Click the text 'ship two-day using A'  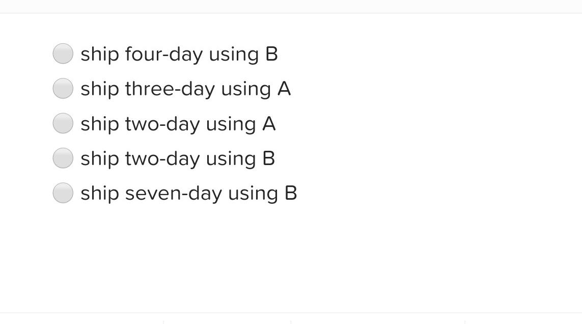pos(178,123)
